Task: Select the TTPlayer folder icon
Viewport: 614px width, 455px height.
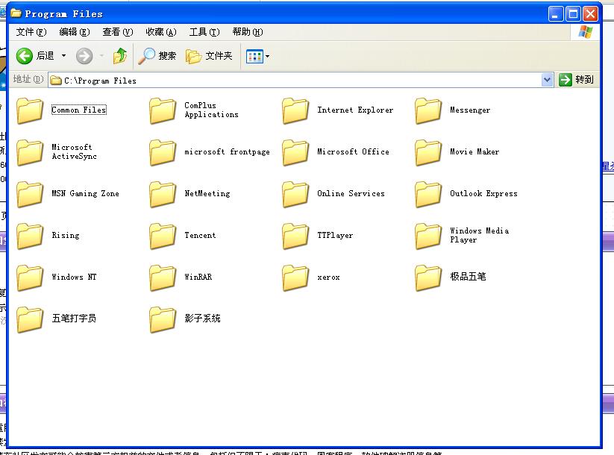Action: coord(295,236)
